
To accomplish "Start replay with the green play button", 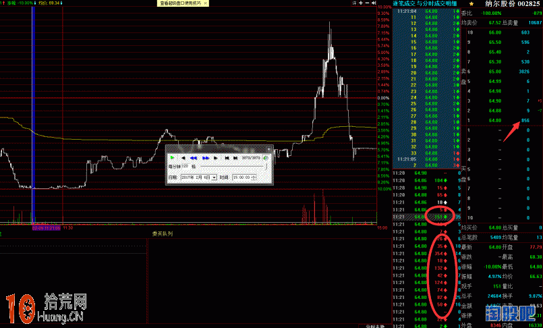I will pyautogui.click(x=172, y=158).
